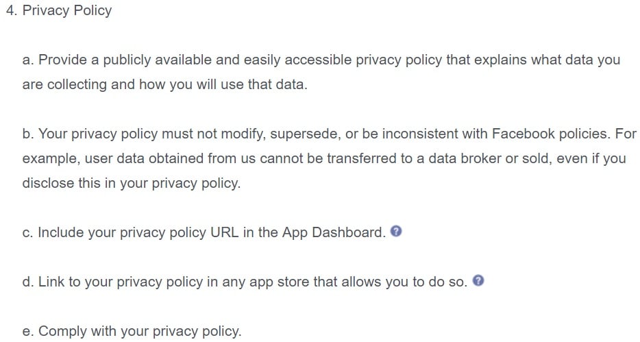Click "Comply with your privacy policy" item e

(132, 331)
